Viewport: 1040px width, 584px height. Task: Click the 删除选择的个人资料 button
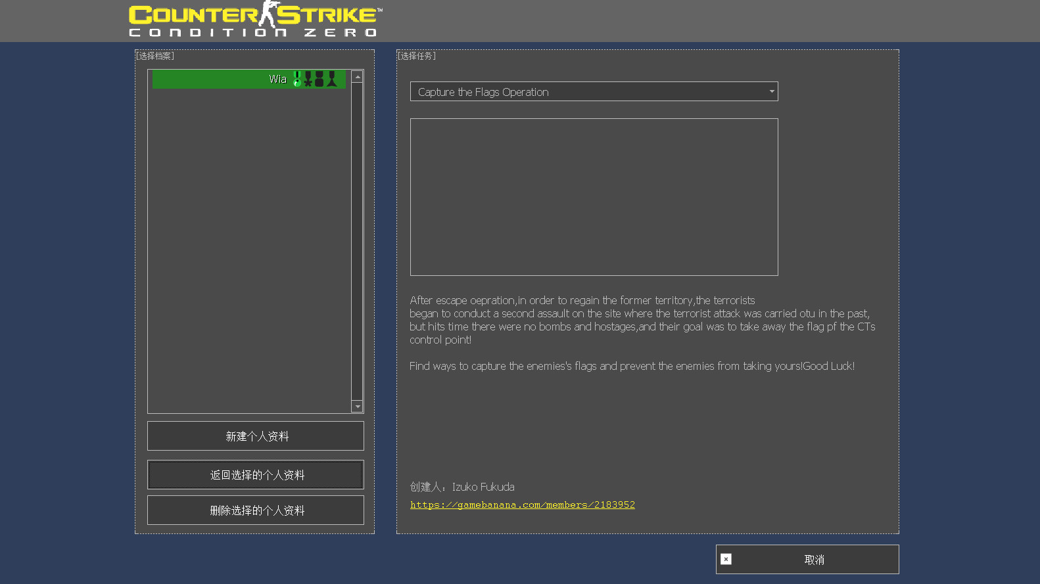256,510
